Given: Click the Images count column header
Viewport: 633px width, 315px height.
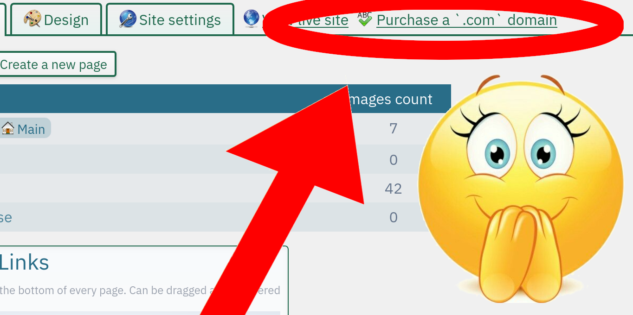Looking at the screenshot, I should [x=392, y=99].
